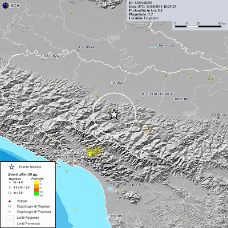Click the Limiti Regionali legend box
The image size is (228, 228).
(x=10, y=217)
